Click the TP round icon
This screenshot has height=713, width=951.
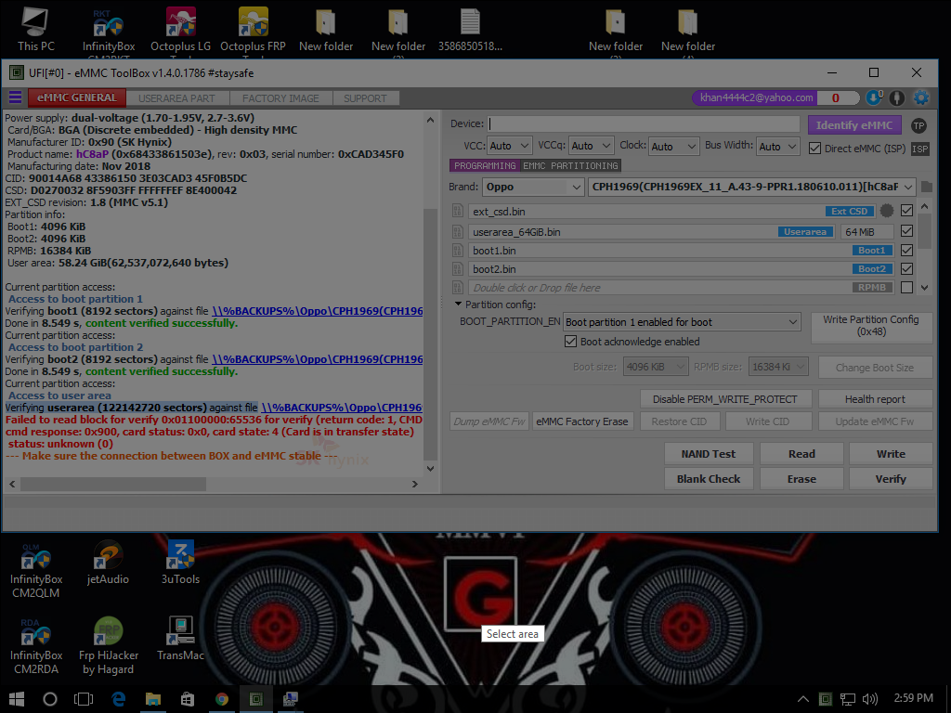coord(918,125)
